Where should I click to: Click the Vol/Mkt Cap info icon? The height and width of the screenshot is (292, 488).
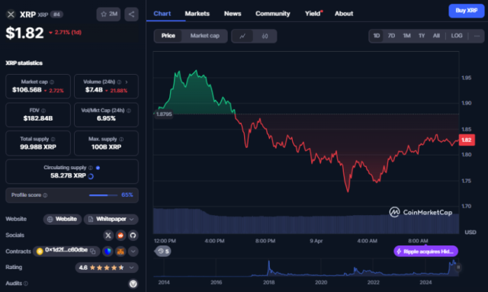[129, 111]
